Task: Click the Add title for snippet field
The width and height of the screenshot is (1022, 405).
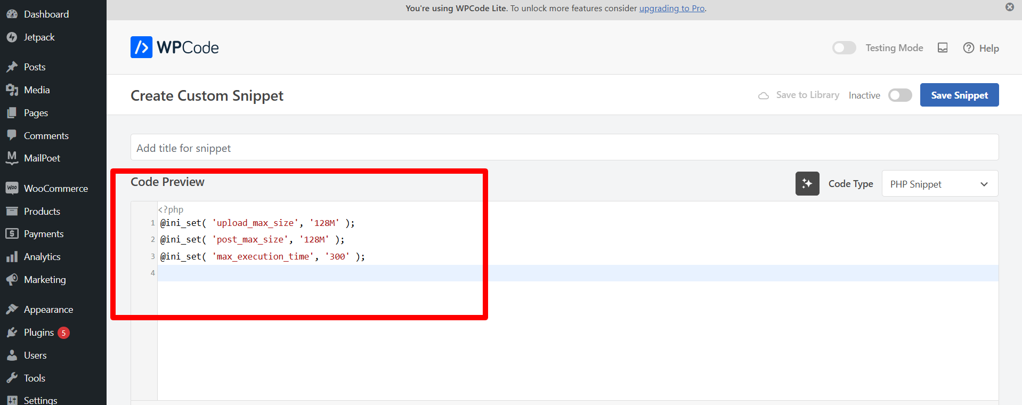Action: (564, 148)
